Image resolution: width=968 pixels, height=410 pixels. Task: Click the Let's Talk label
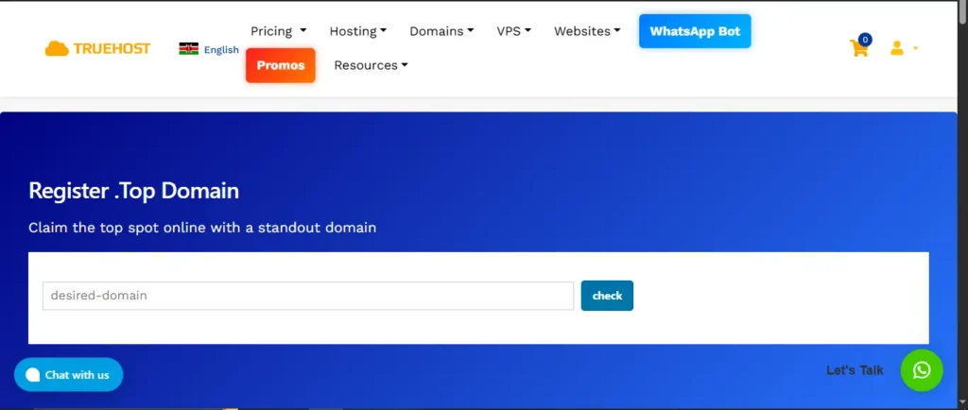[x=855, y=370]
